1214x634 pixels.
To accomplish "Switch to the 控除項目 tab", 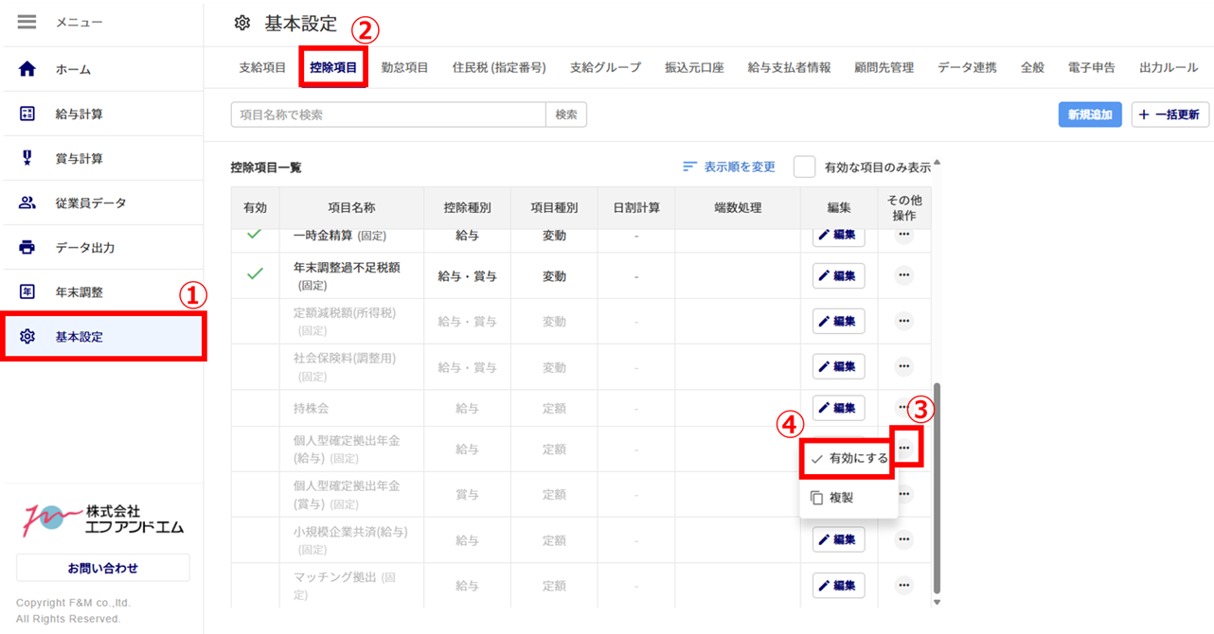I will click(333, 67).
